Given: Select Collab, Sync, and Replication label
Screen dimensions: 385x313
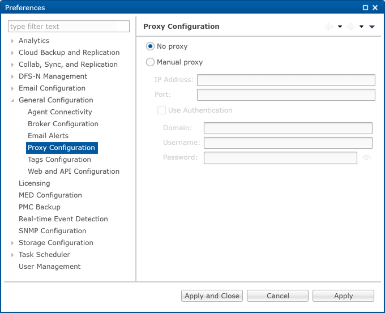Looking at the screenshot, I should (69, 65).
